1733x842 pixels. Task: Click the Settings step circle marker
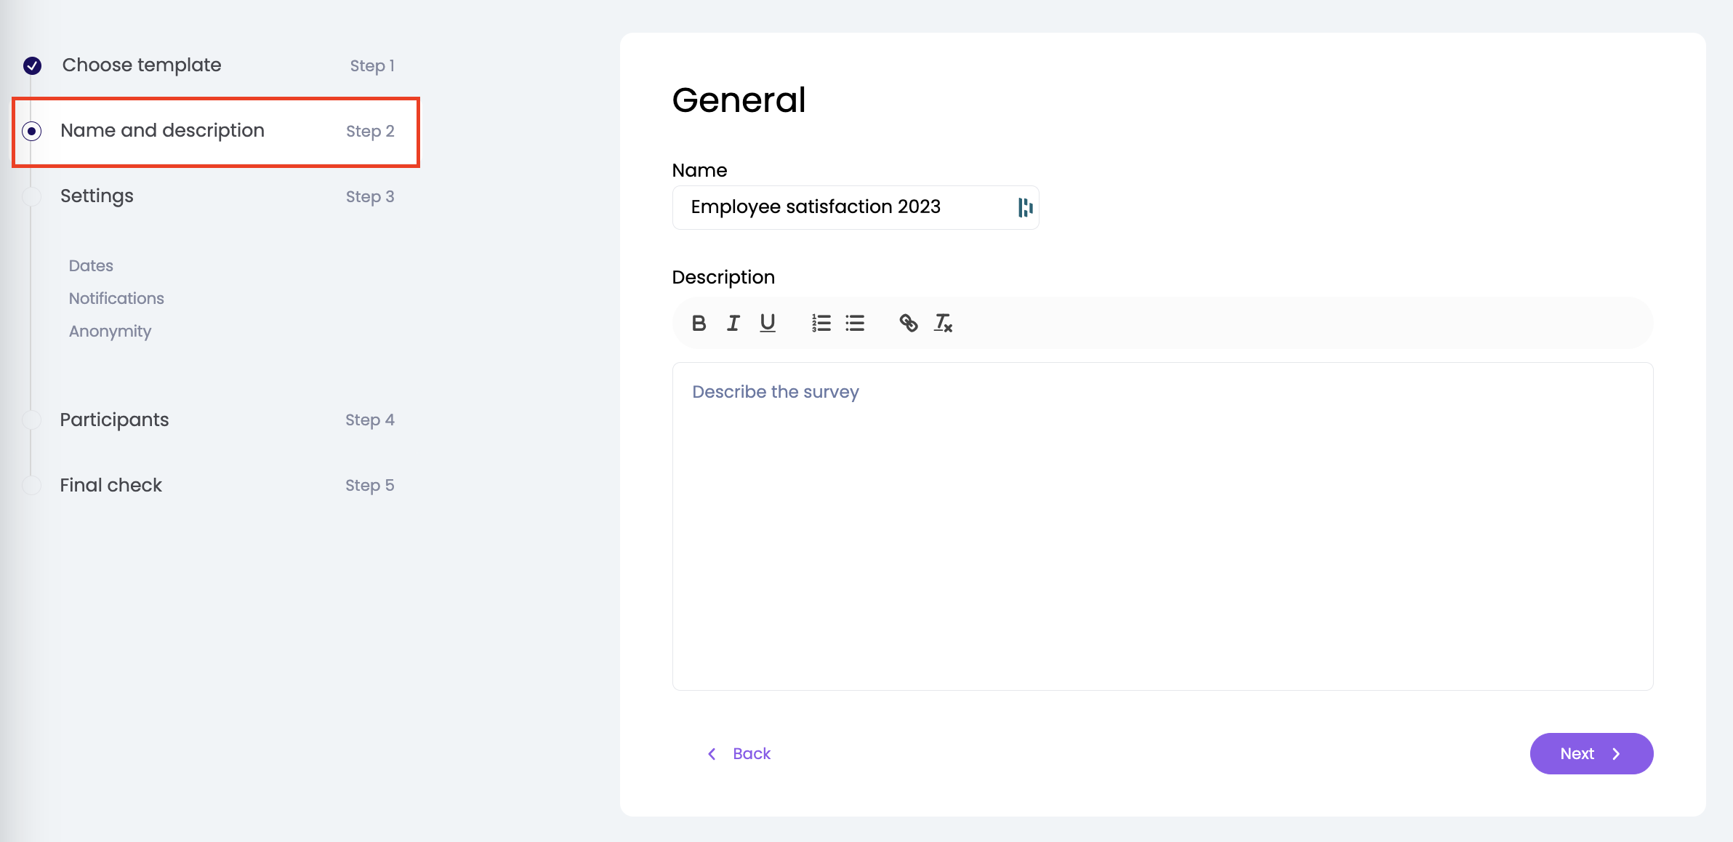click(x=32, y=196)
